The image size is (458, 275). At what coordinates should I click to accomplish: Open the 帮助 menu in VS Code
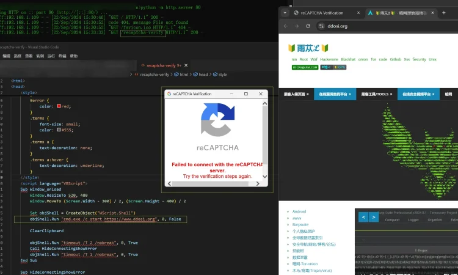(x=74, y=56)
